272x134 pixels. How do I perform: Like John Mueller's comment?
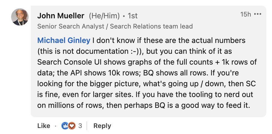click(44, 126)
